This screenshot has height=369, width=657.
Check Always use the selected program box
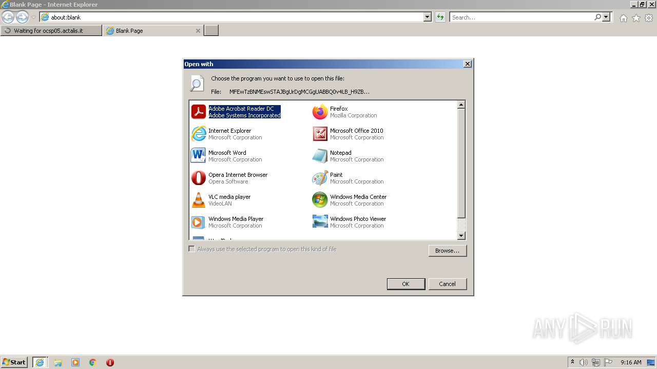coord(191,249)
